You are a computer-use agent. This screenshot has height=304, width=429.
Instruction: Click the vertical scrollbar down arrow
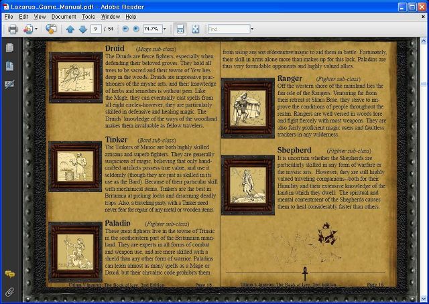(x=424, y=298)
